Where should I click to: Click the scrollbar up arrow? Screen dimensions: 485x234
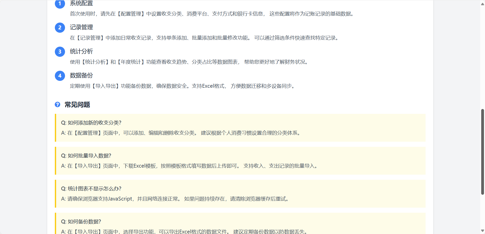(x=482, y=4)
